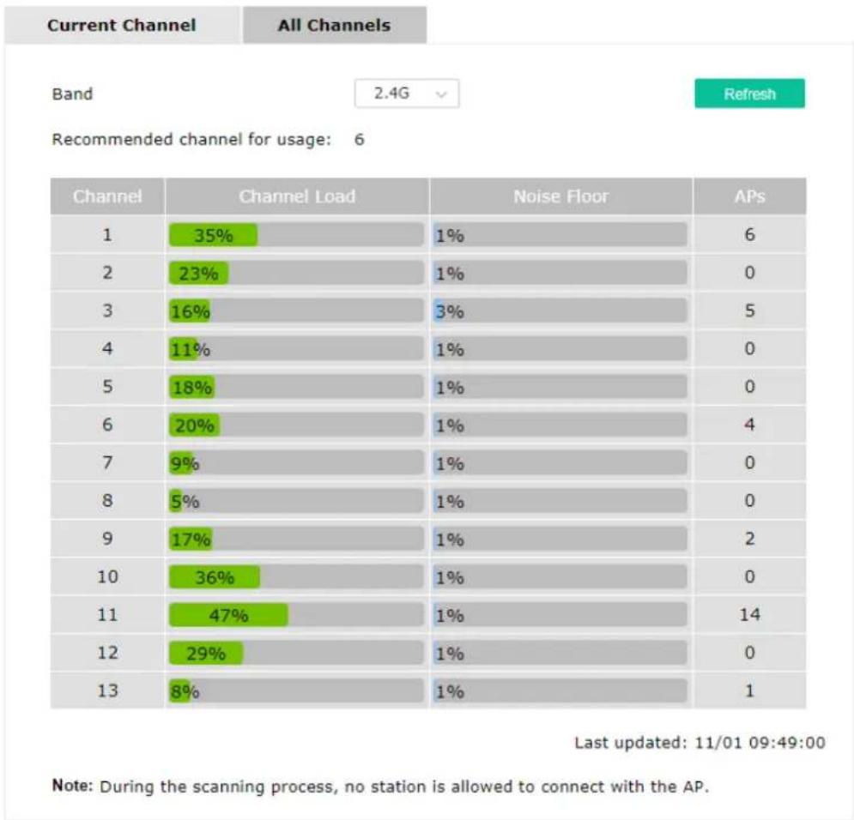Image resolution: width=854 pixels, height=820 pixels.
Task: Select the All Channels tab
Action: coord(335,25)
